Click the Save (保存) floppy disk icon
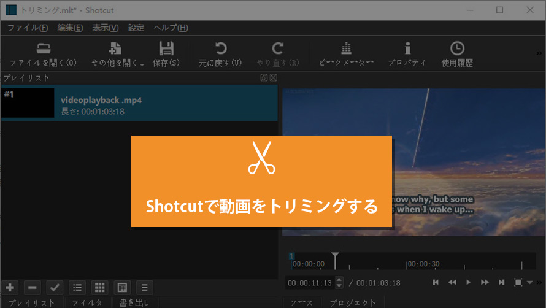546x308 pixels. pos(166,49)
